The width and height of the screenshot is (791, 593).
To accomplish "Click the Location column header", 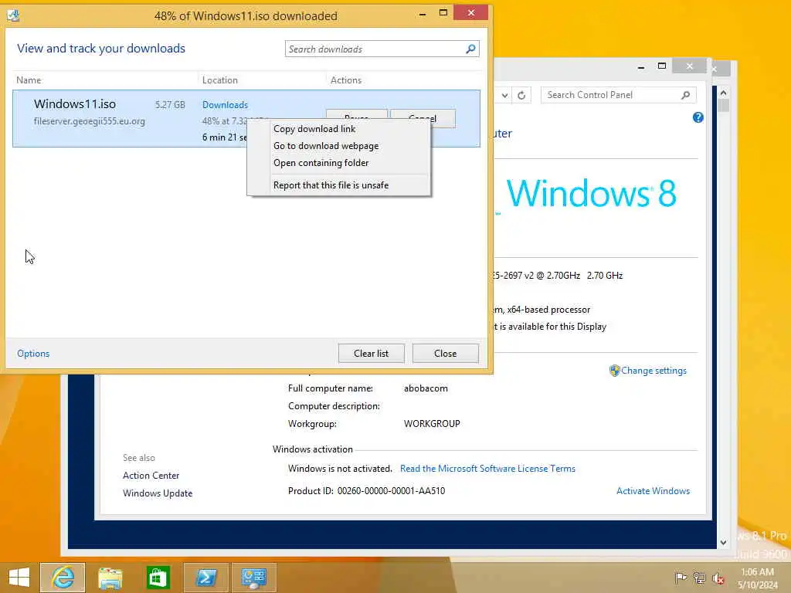I will coord(219,80).
